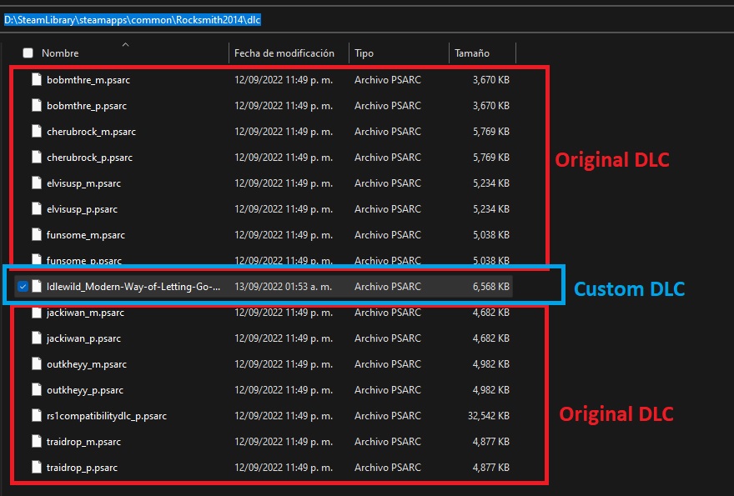This screenshot has width=734, height=496.
Task: Click the traidrop_m.psarc file icon
Action: point(36,442)
